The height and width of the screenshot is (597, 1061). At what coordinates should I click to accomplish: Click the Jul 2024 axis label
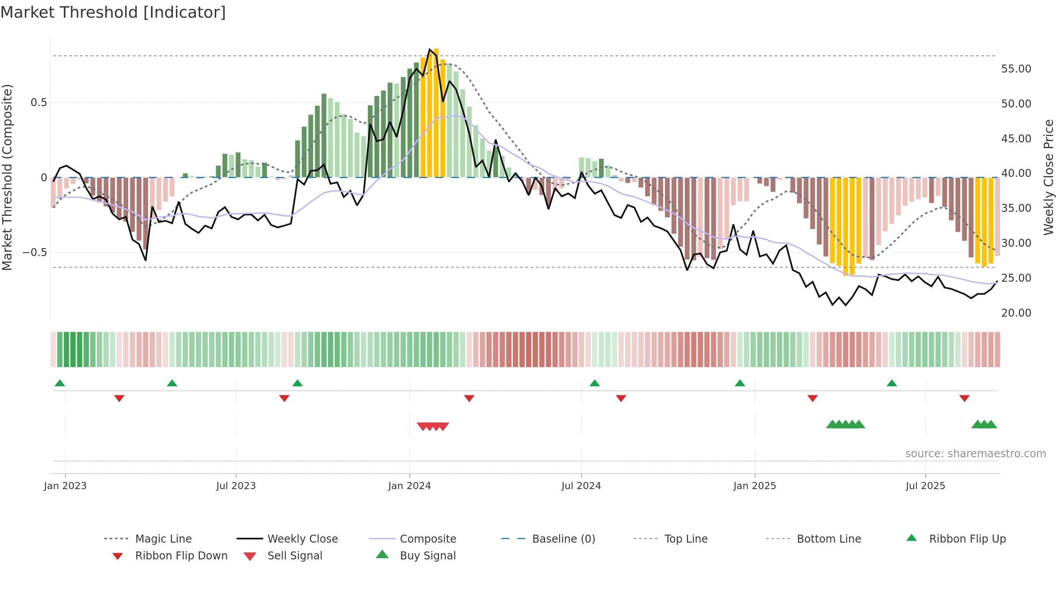pos(581,486)
